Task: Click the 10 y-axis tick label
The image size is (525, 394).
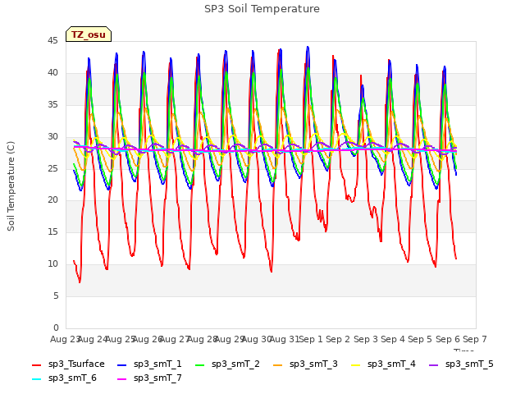Action: click(52, 264)
